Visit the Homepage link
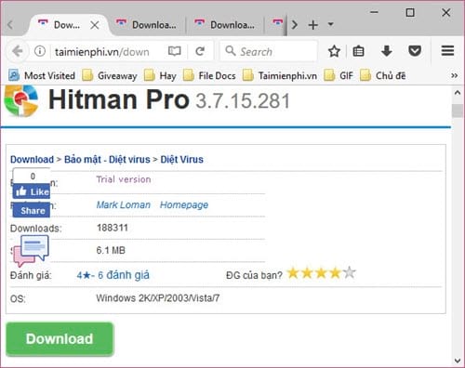 coord(184,204)
